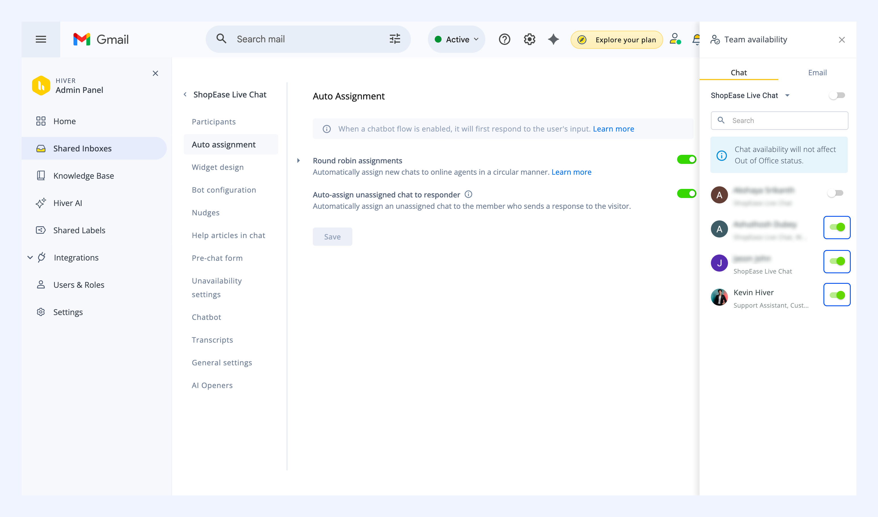Click the Integrations plug icon
878x517 pixels.
pos(42,257)
